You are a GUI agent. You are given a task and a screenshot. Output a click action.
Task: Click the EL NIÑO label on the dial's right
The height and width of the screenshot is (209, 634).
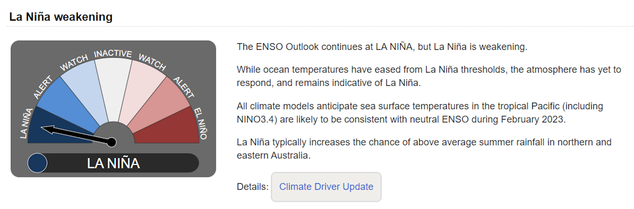point(200,123)
